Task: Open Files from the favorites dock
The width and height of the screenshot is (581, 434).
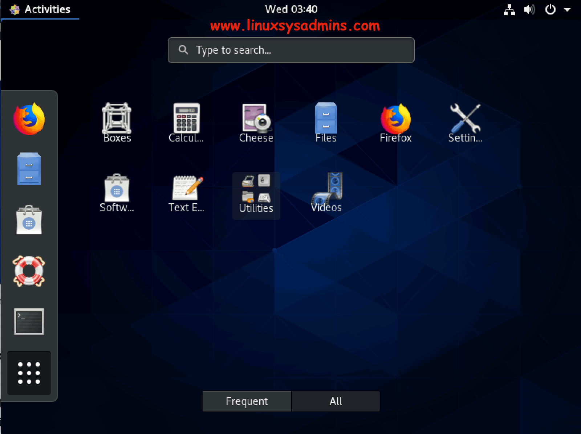Action: (29, 169)
